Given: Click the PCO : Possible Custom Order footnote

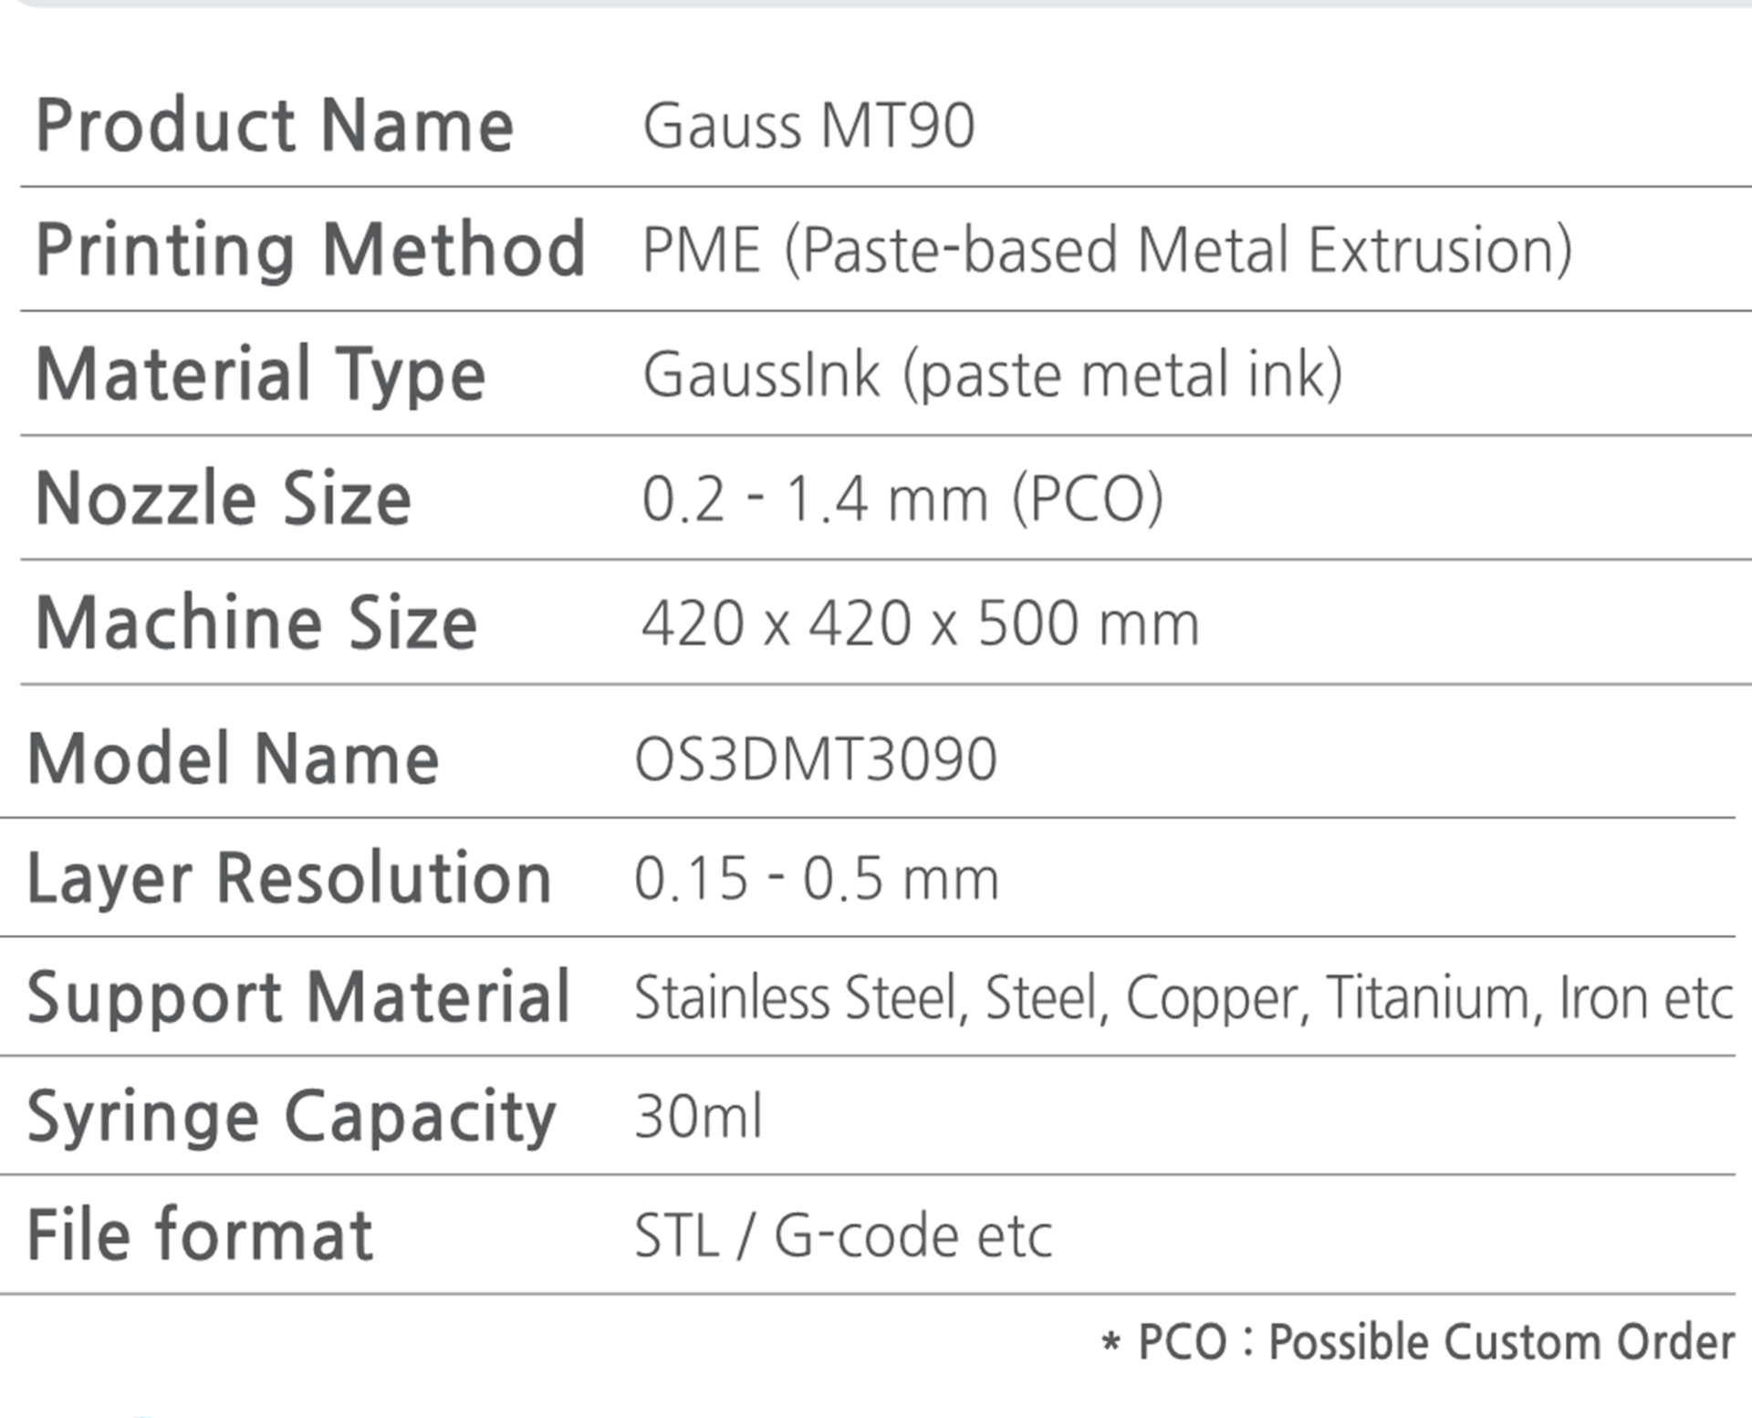Looking at the screenshot, I should pyautogui.click(x=1418, y=1342).
